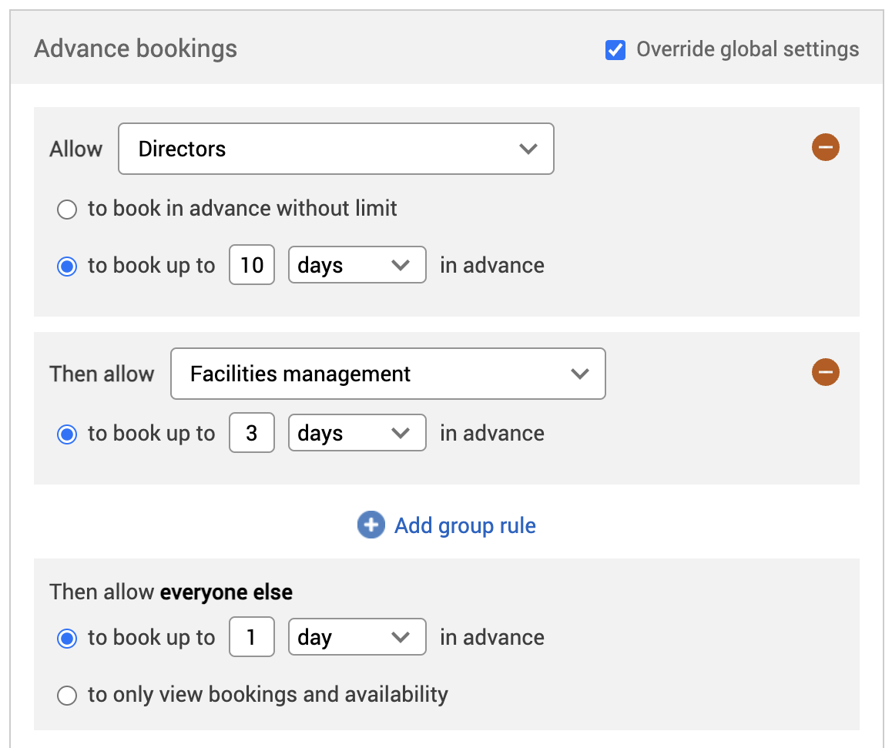Screen dimensions: 892x748
Task: Select everyone else 'to book up to' radio
Action: point(68,639)
